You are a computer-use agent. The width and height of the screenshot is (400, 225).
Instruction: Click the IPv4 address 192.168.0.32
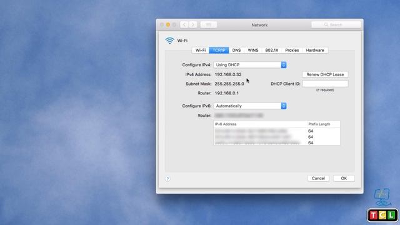click(228, 74)
